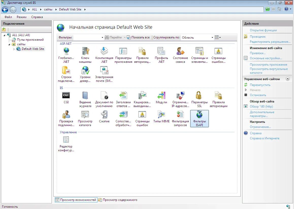
Task: Open Состояние сеанса feature
Action: [x=180, y=55]
